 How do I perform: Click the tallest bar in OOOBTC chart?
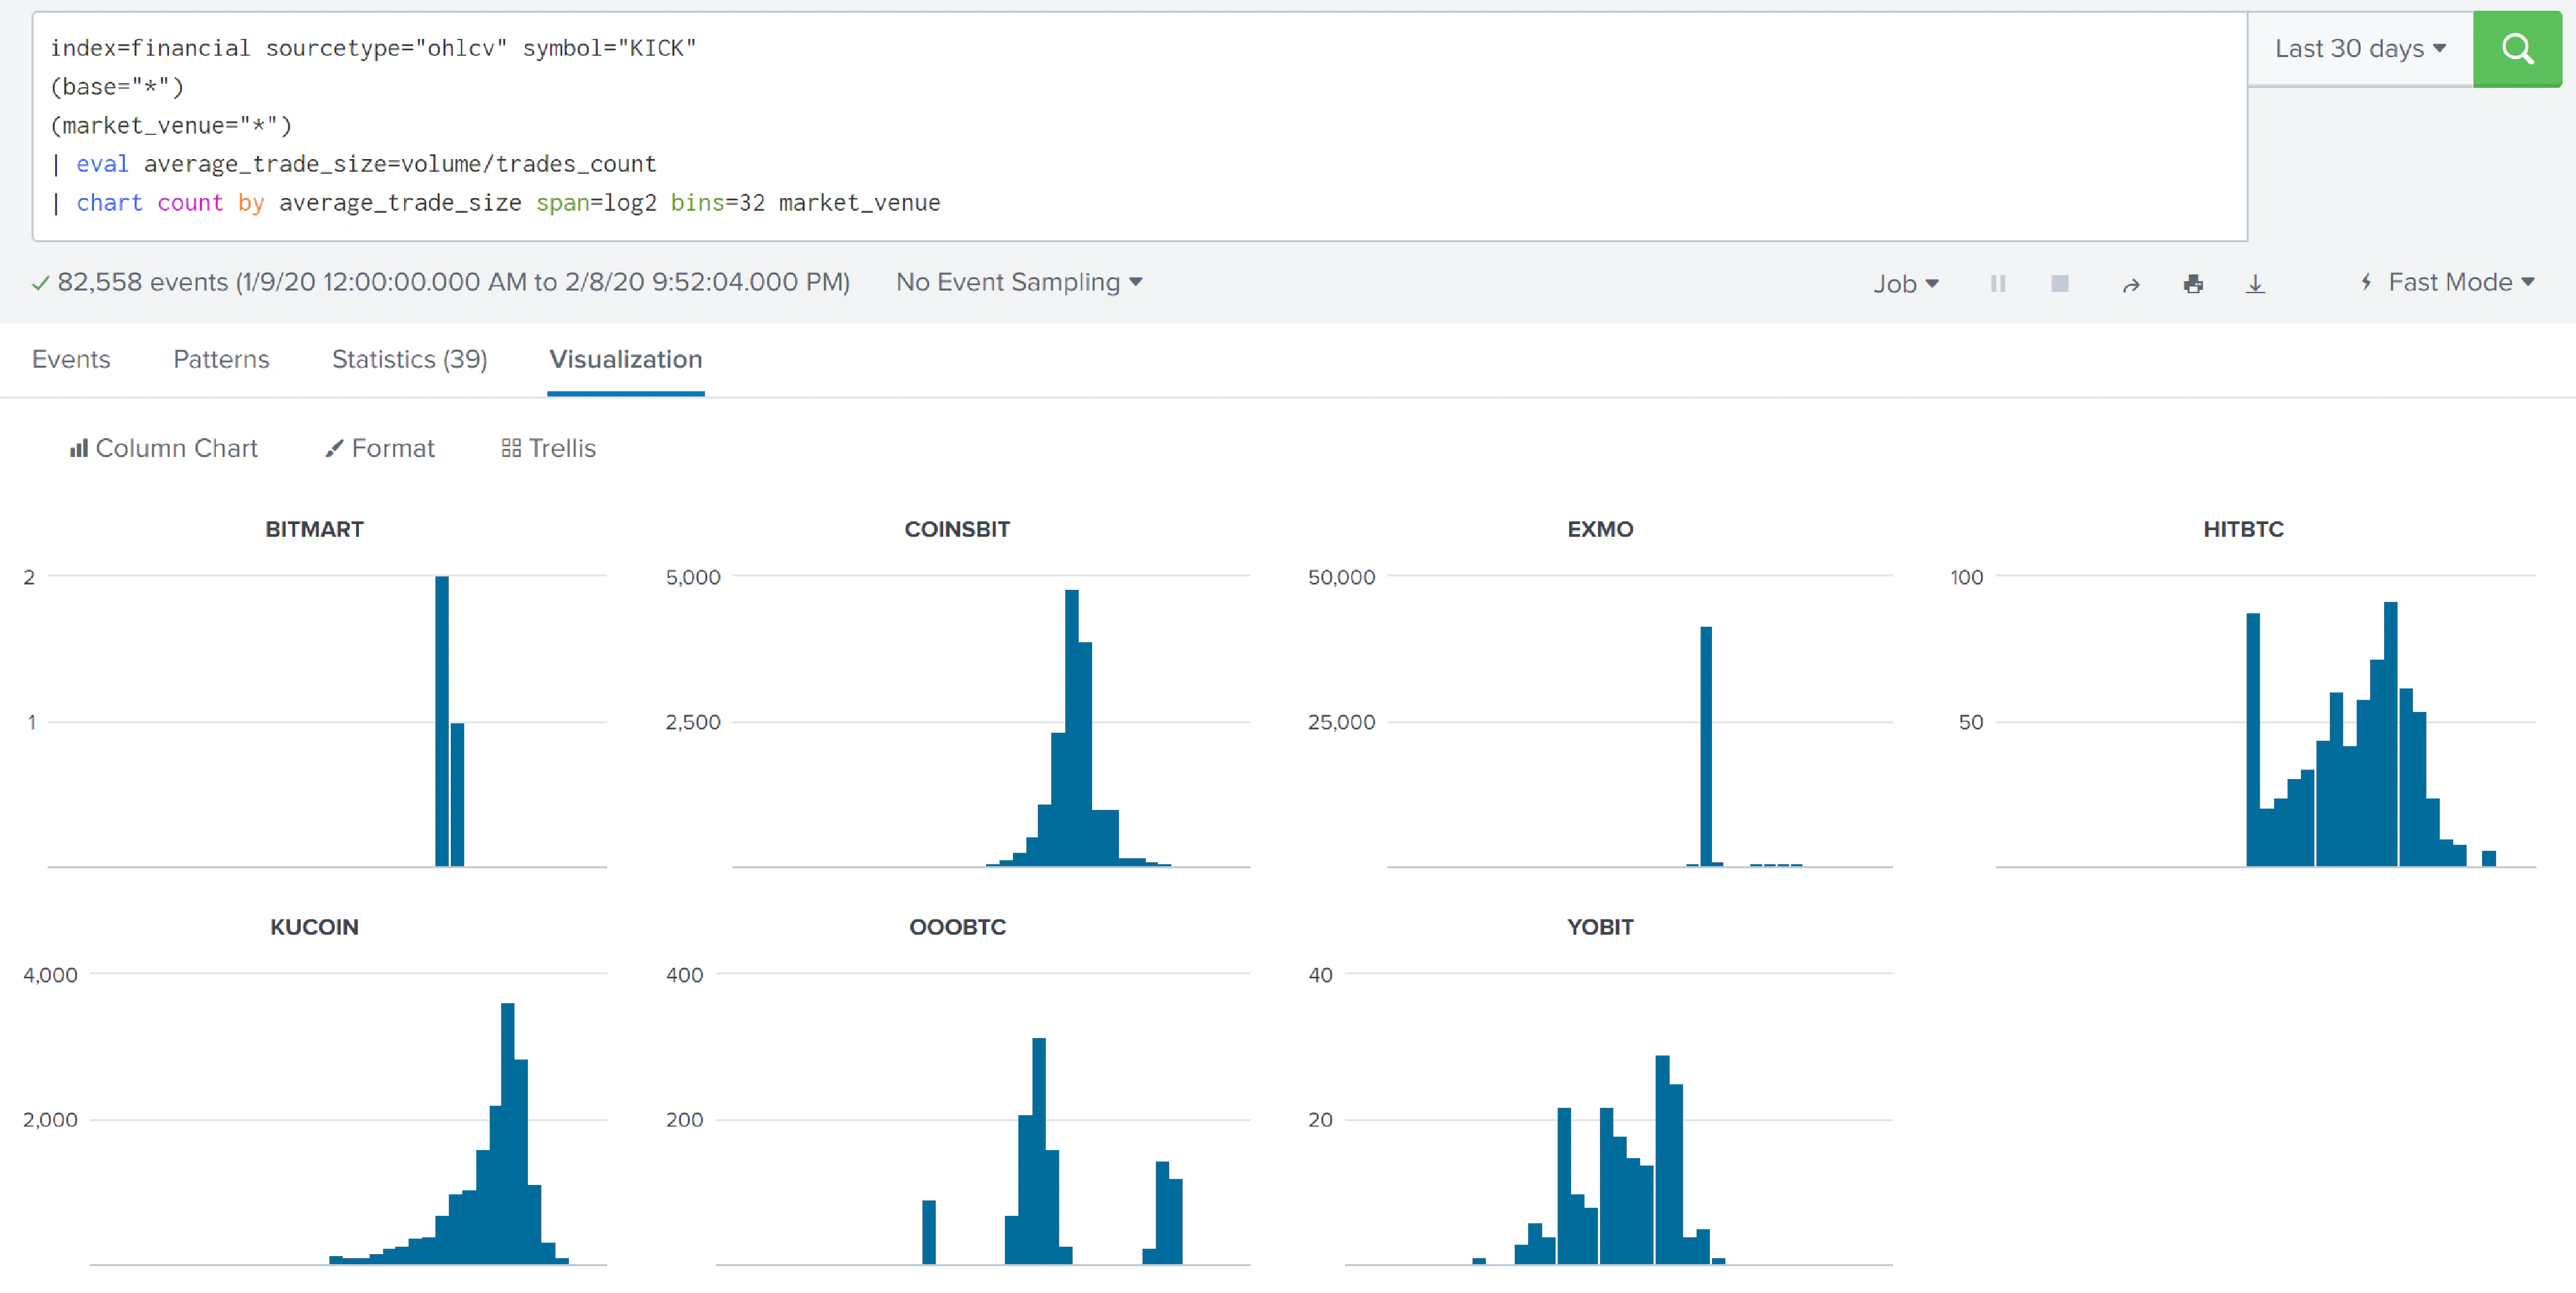pos(1038,1151)
